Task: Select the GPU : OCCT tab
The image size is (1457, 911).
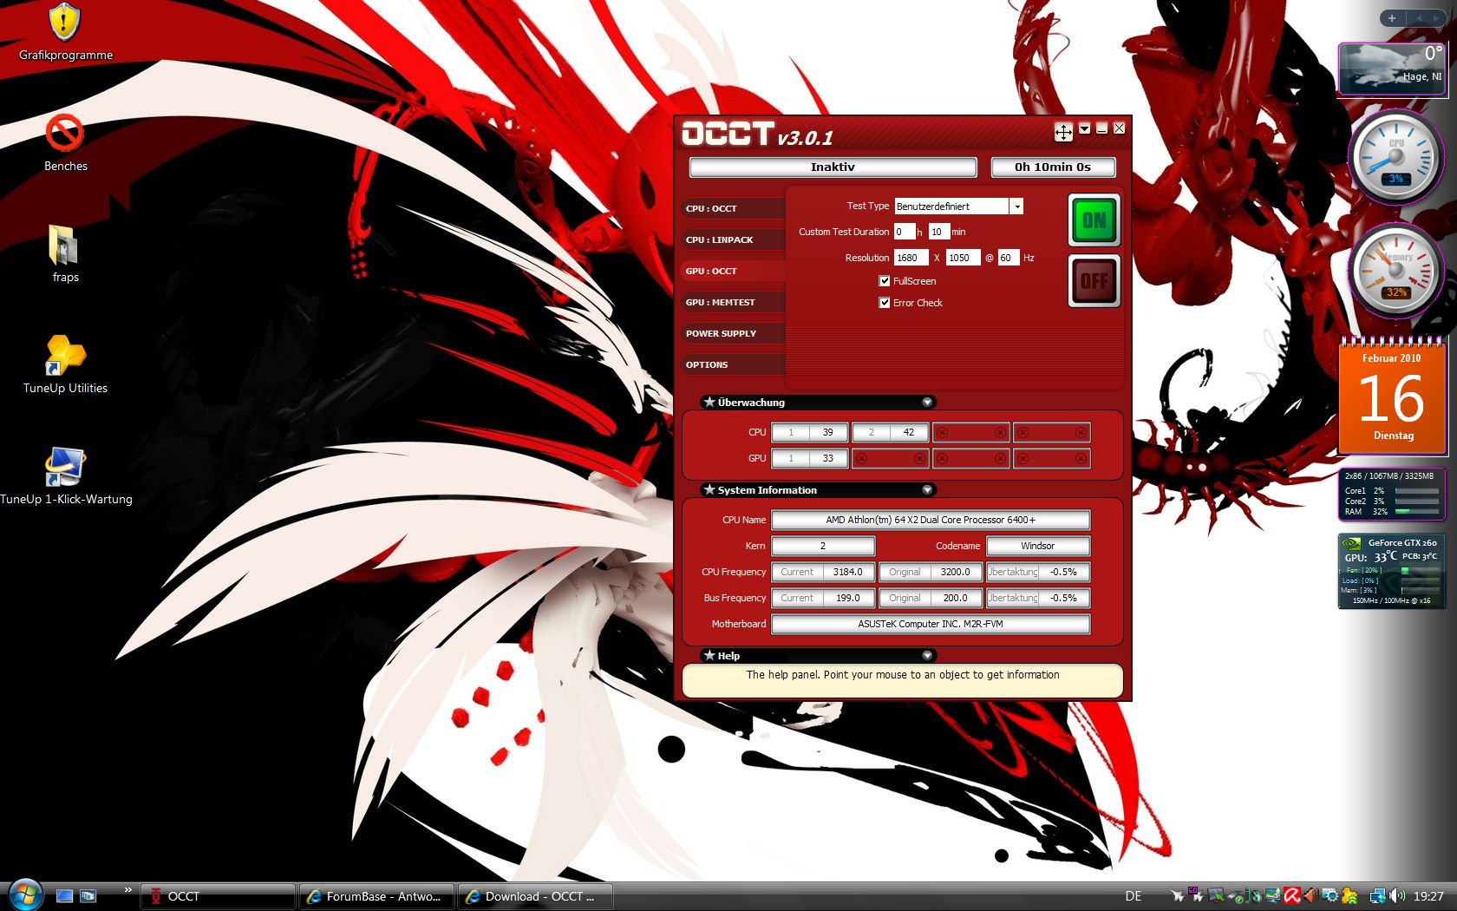Action: click(733, 271)
